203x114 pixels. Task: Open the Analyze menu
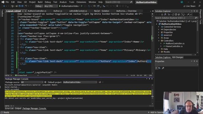pos(63,2)
